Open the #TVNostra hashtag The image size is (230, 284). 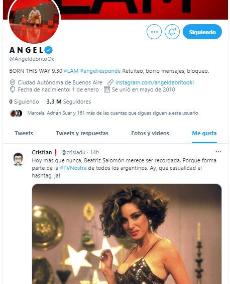pos(73,168)
